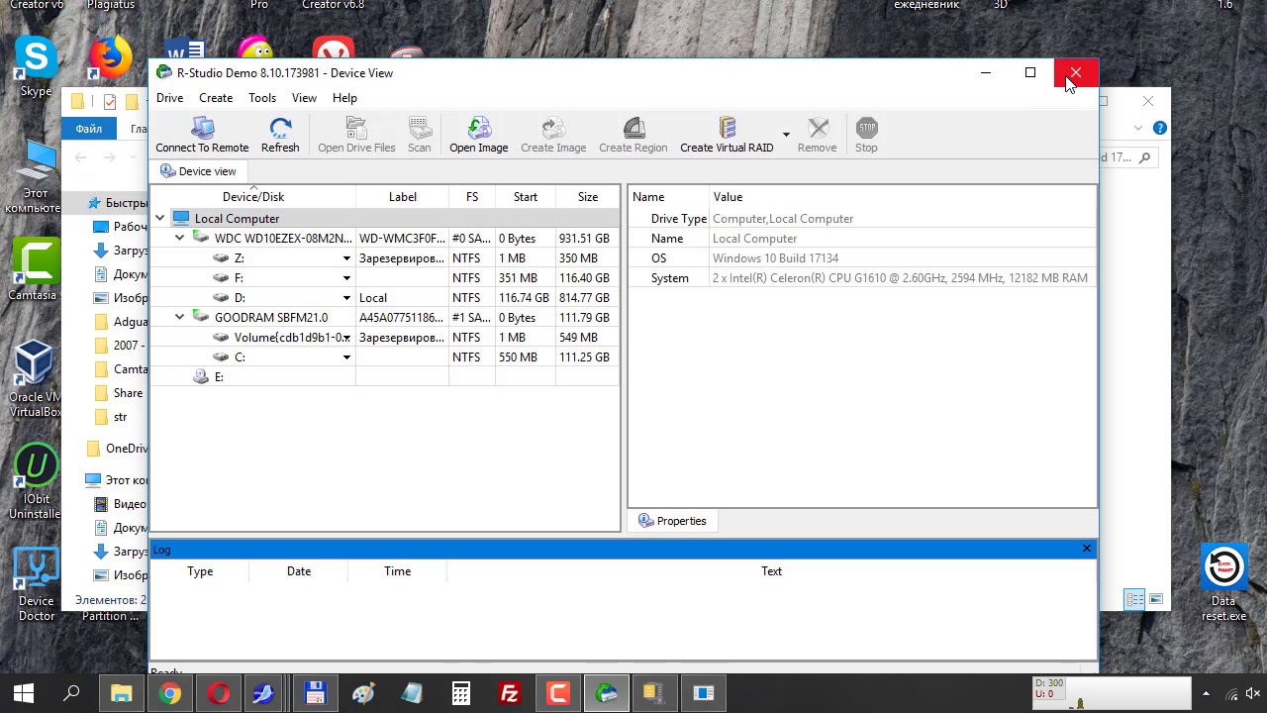Click the File Explorer window help icon
Viewport: 1267px width, 713px height.
[x=1160, y=128]
